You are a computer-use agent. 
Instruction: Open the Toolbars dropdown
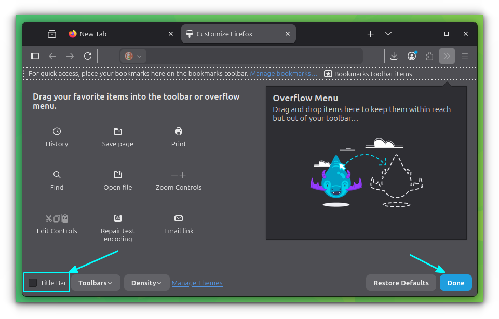click(96, 283)
